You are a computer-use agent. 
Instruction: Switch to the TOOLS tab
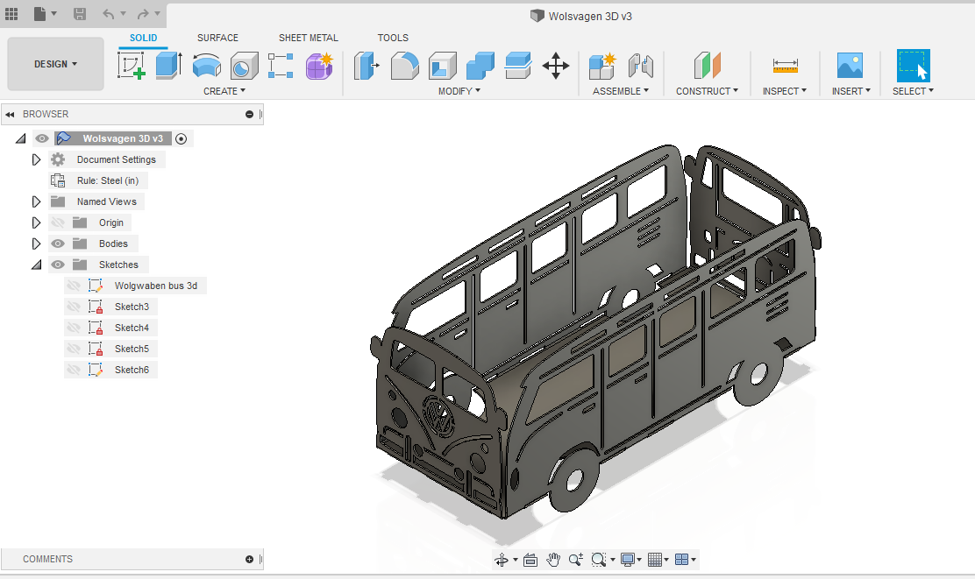[393, 38]
